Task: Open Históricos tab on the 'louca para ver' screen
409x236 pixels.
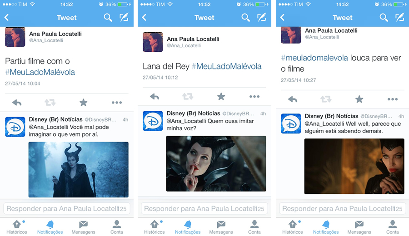Action: [292, 227]
